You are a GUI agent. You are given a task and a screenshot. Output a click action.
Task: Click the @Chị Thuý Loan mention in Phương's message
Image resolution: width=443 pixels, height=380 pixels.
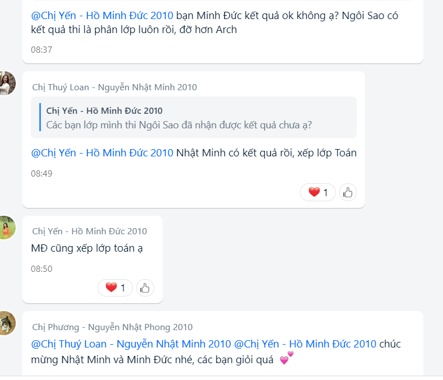(x=131, y=344)
